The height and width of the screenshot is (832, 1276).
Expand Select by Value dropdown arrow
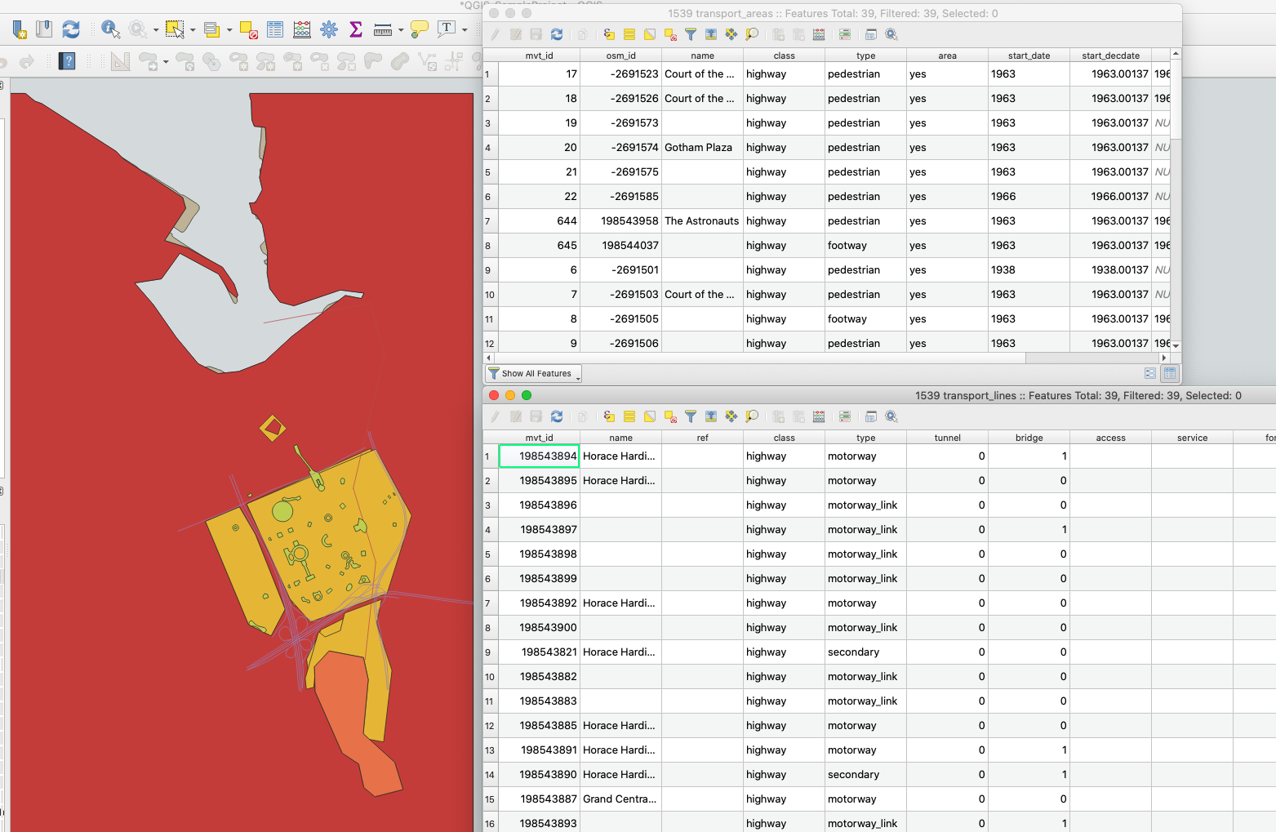pos(229,30)
